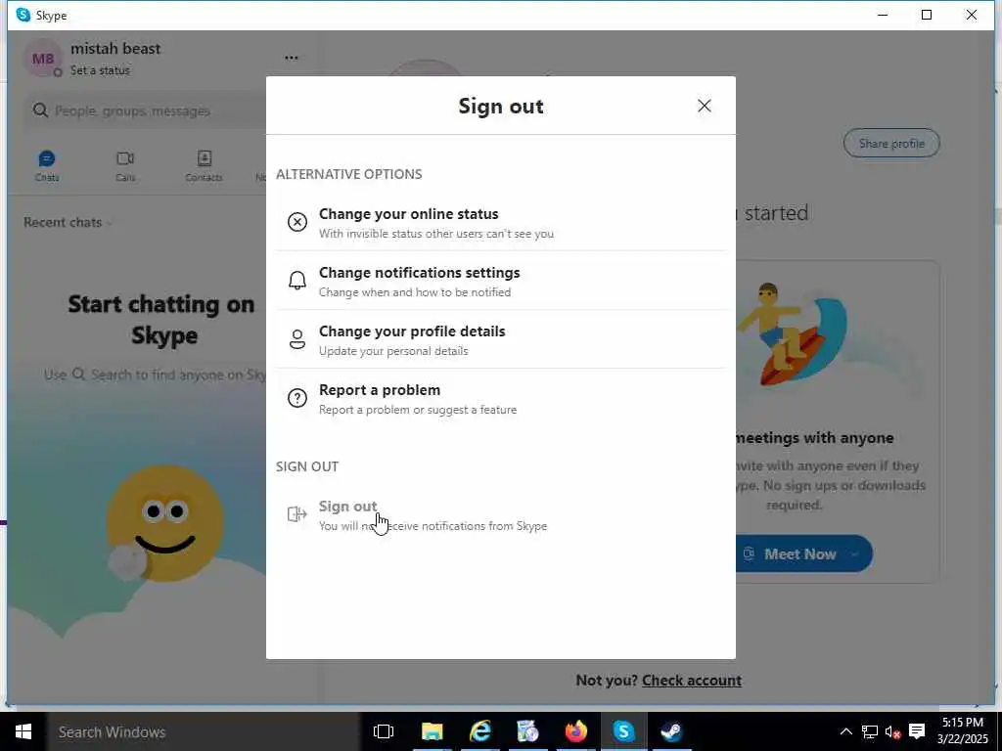Click the network tray icon
This screenshot has width=1002, height=751.
(x=869, y=731)
